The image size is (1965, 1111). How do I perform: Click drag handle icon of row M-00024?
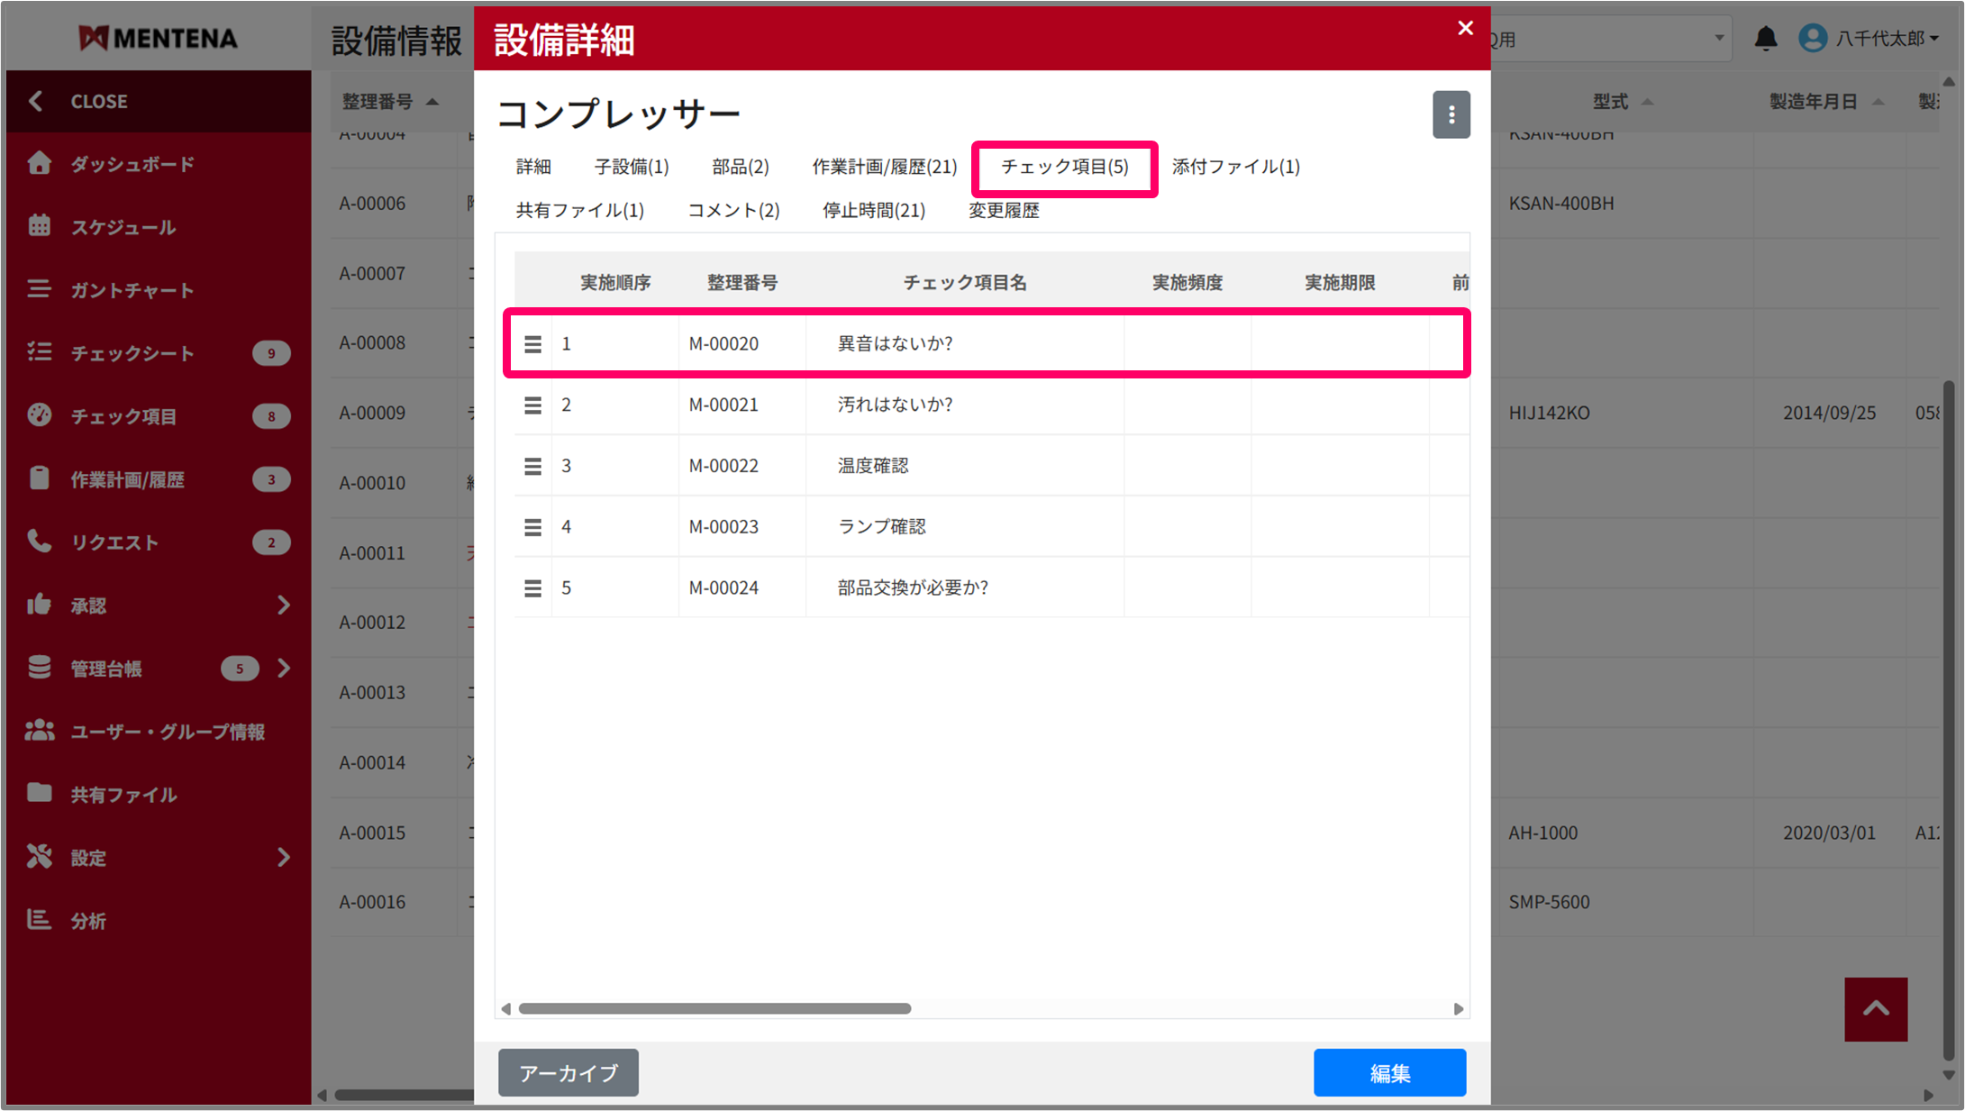tap(532, 588)
